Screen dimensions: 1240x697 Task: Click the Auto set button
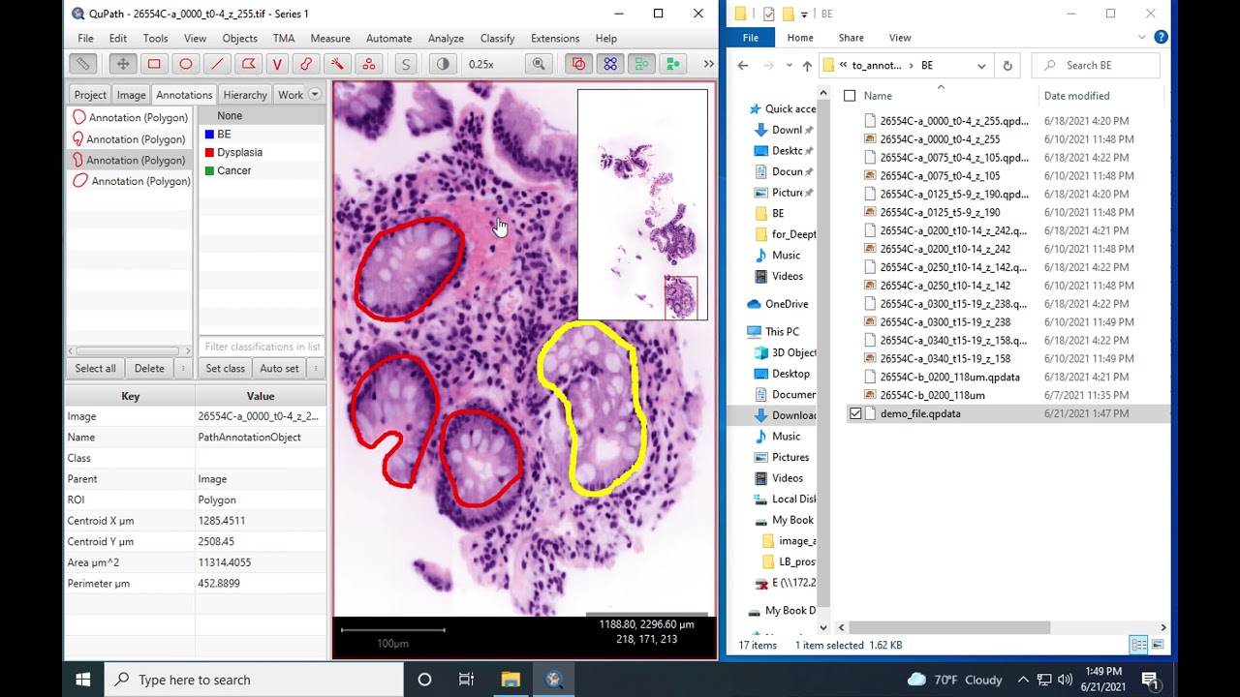279,368
